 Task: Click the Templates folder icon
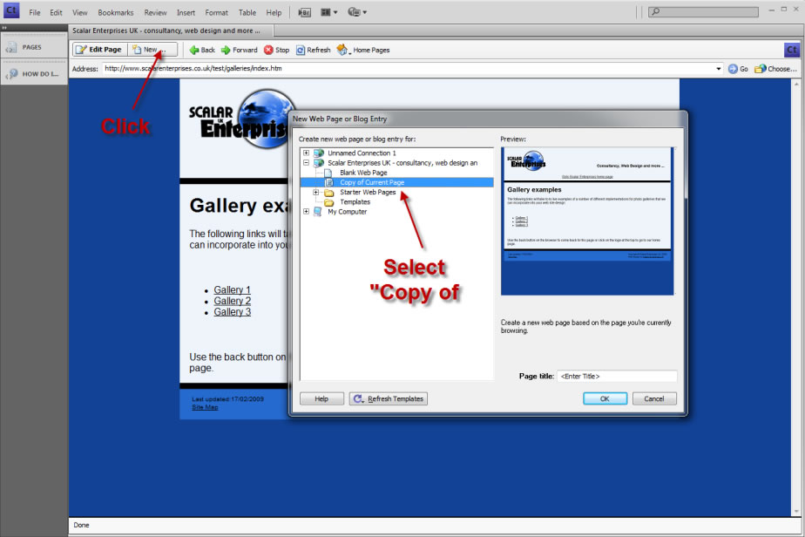(328, 202)
